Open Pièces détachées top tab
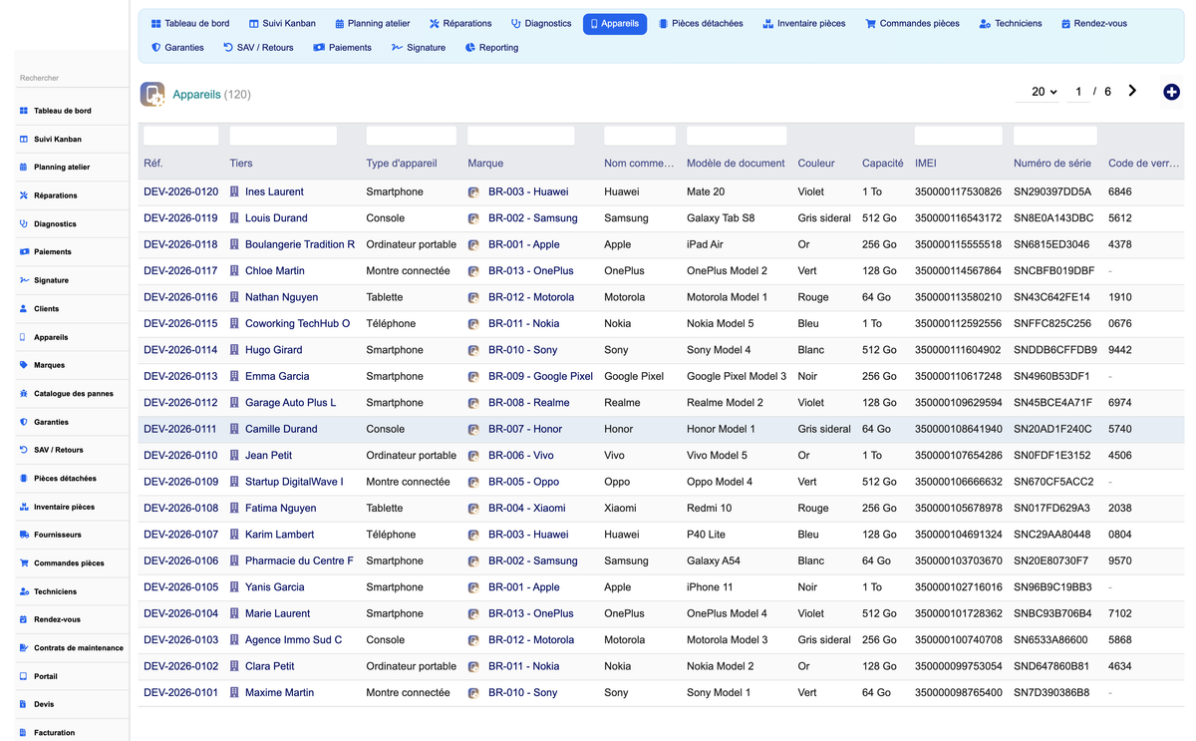Viewport: 1196px width, 741px height. point(701,23)
